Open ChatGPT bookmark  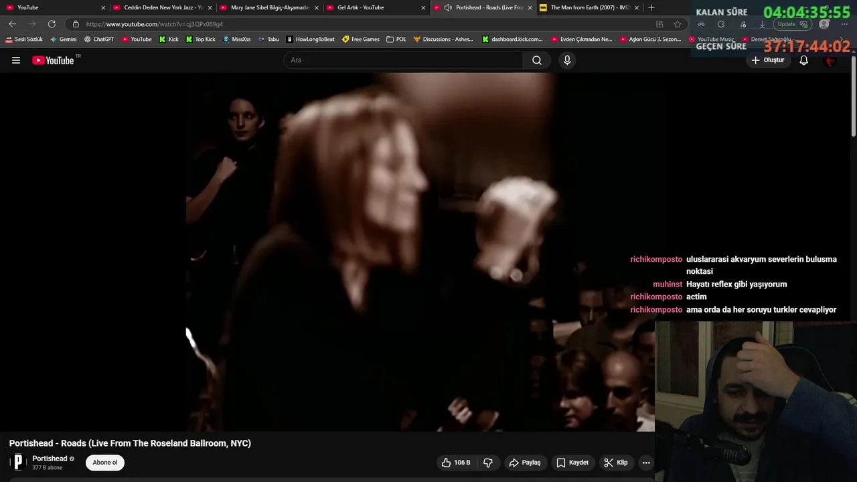pyautogui.click(x=99, y=39)
